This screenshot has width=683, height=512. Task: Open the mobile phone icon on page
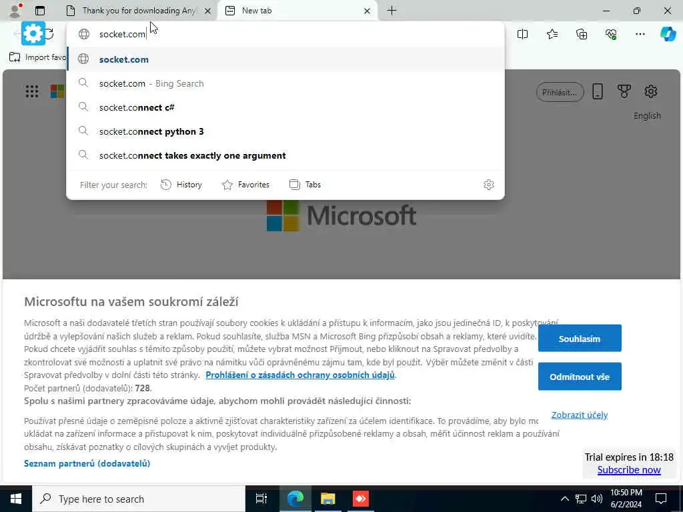598,91
